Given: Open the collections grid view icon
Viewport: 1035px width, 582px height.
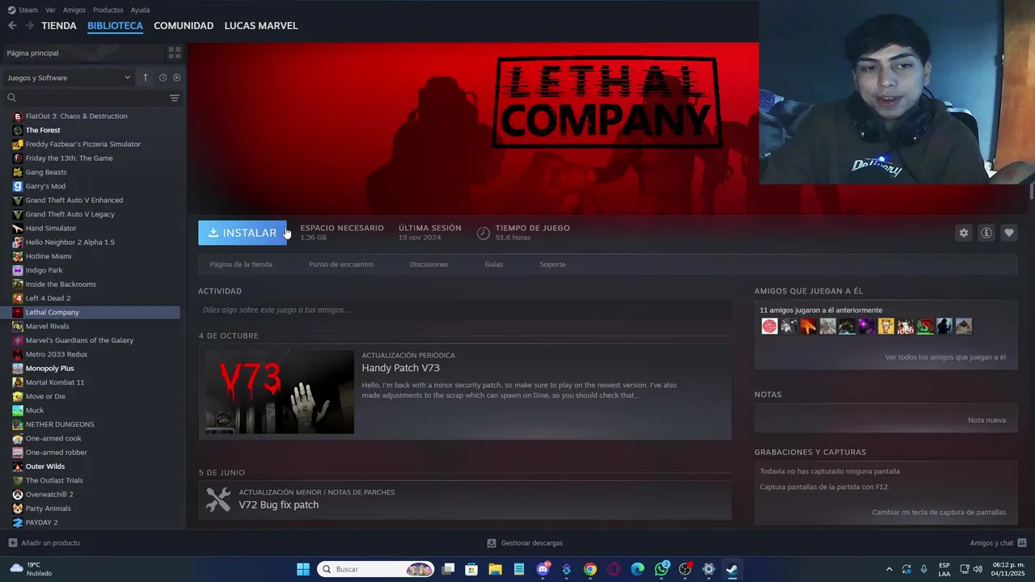Looking at the screenshot, I should pos(174,53).
